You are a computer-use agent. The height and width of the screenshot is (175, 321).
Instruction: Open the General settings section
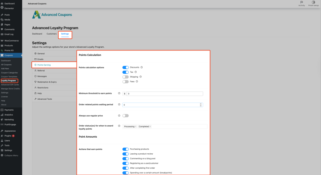(x=54, y=54)
